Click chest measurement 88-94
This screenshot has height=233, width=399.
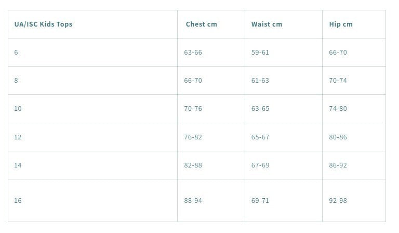click(x=193, y=201)
